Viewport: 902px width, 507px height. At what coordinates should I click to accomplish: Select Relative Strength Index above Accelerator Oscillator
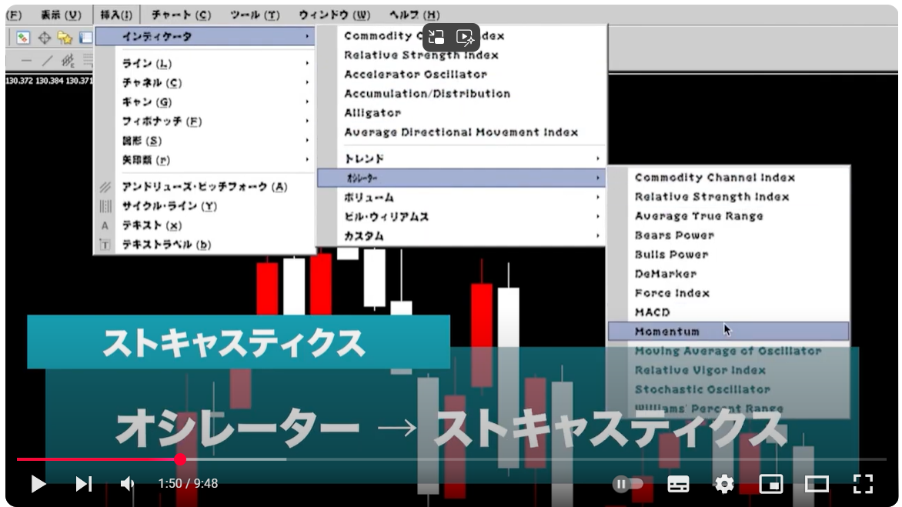tap(421, 55)
